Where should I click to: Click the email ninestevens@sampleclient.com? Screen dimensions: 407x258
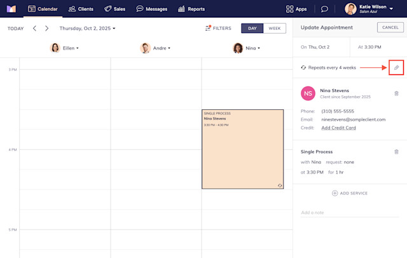[x=354, y=119]
